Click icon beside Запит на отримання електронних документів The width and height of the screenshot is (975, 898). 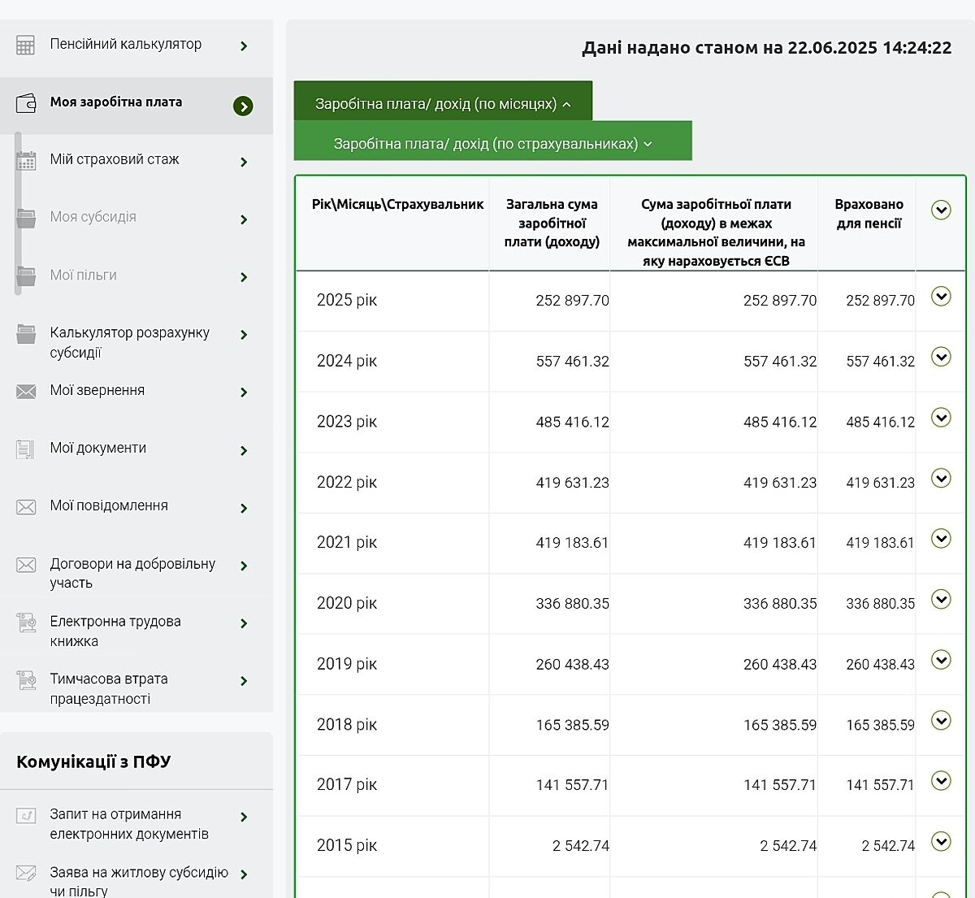[x=26, y=816]
